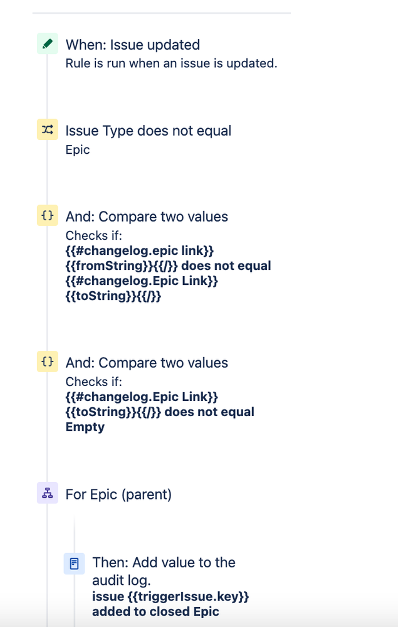Image resolution: width=398 pixels, height=627 pixels.
Task: Click "Checks if:" label under first Compare condition
Action: (93, 235)
